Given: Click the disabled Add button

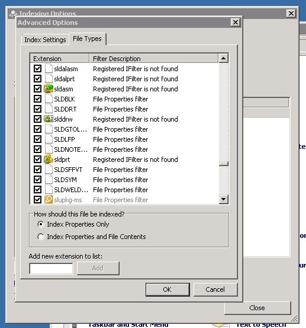Looking at the screenshot, I should pos(98,268).
